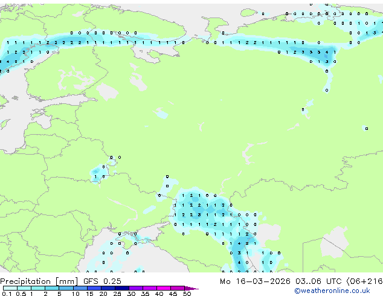The height and width of the screenshot is (296, 383).
Task: Click the 15–20 mm legend color swatch
Action: pyautogui.click(x=94, y=288)
